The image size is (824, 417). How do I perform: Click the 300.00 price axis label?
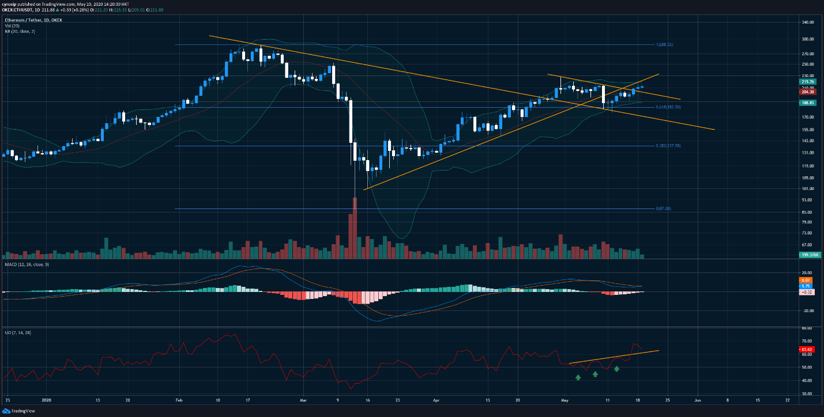pyautogui.click(x=807, y=39)
